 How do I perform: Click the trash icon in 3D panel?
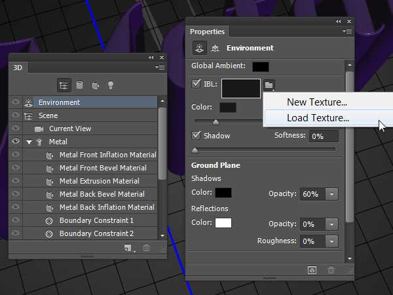click(146, 248)
